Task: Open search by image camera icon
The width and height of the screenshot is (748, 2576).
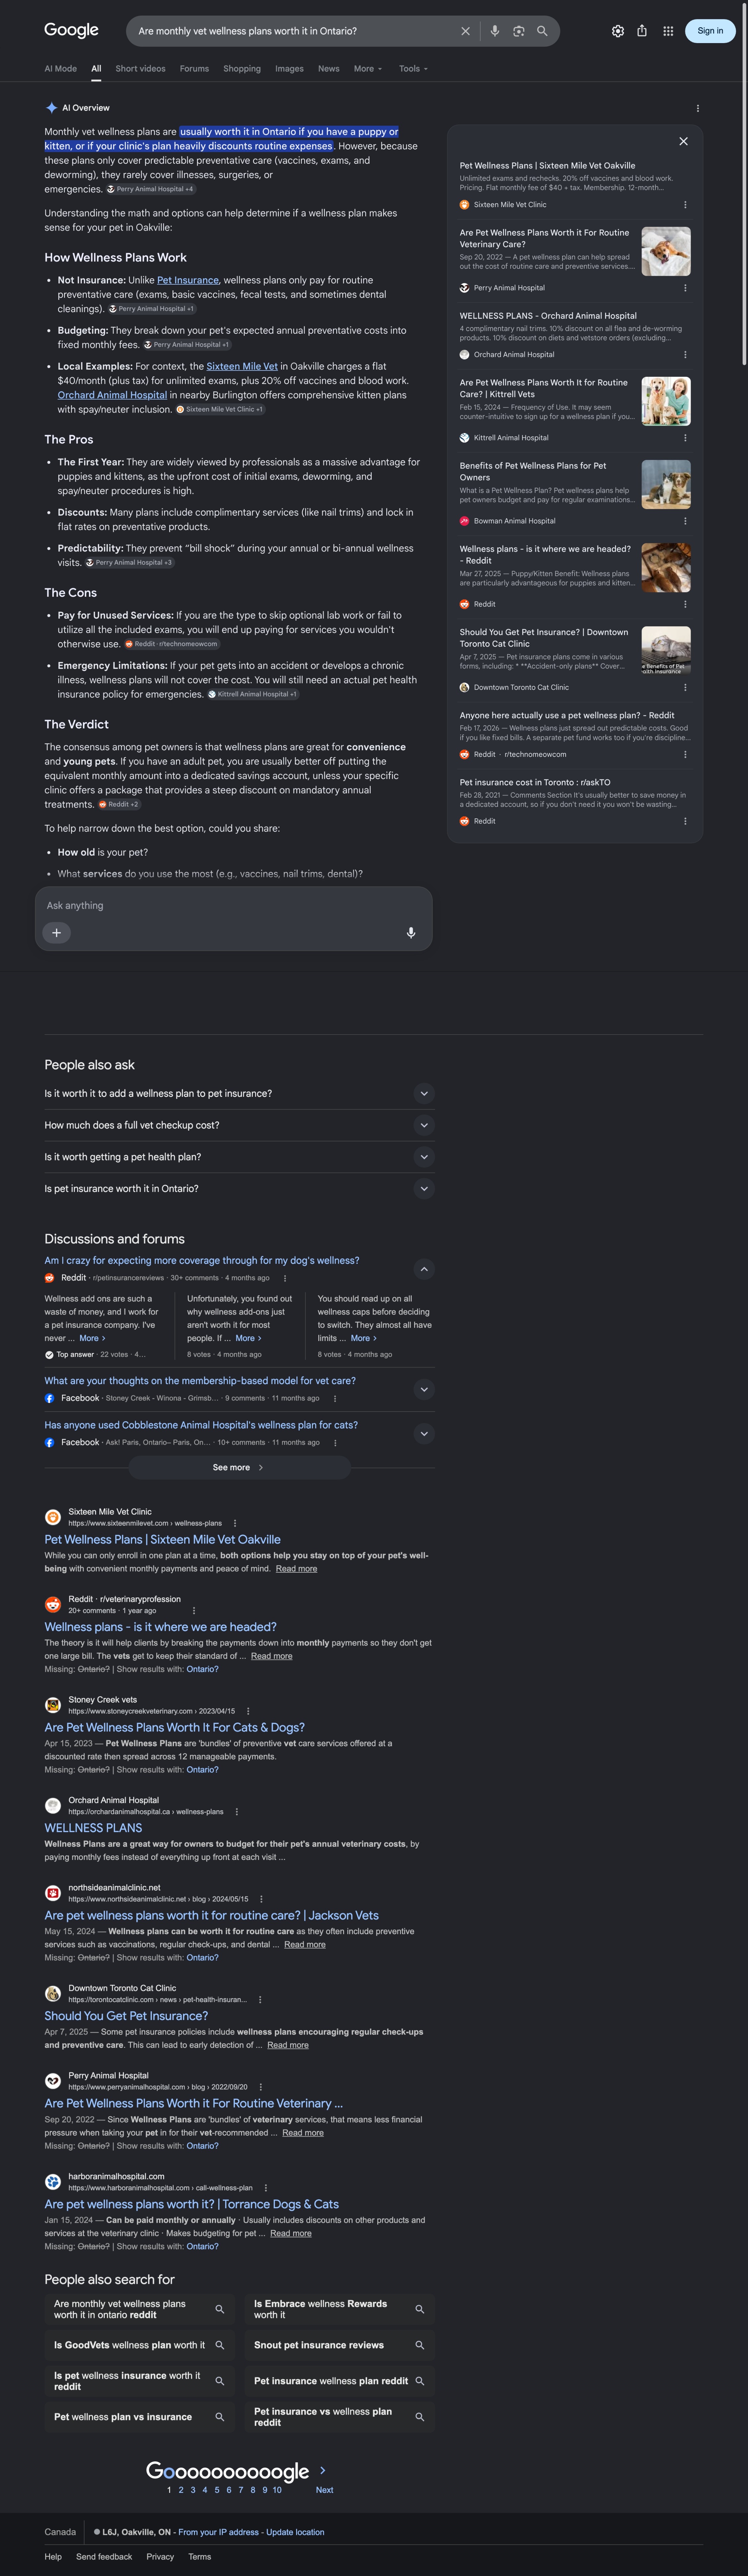Action: [518, 31]
